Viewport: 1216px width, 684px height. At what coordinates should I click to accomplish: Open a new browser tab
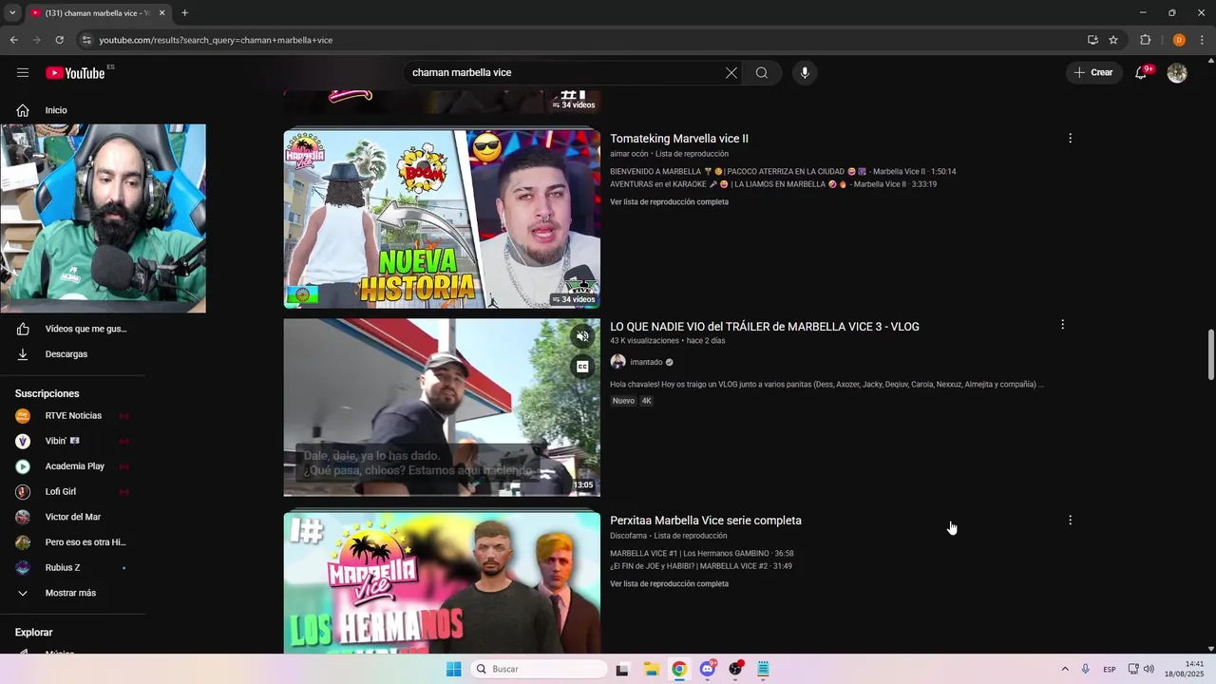coord(184,13)
